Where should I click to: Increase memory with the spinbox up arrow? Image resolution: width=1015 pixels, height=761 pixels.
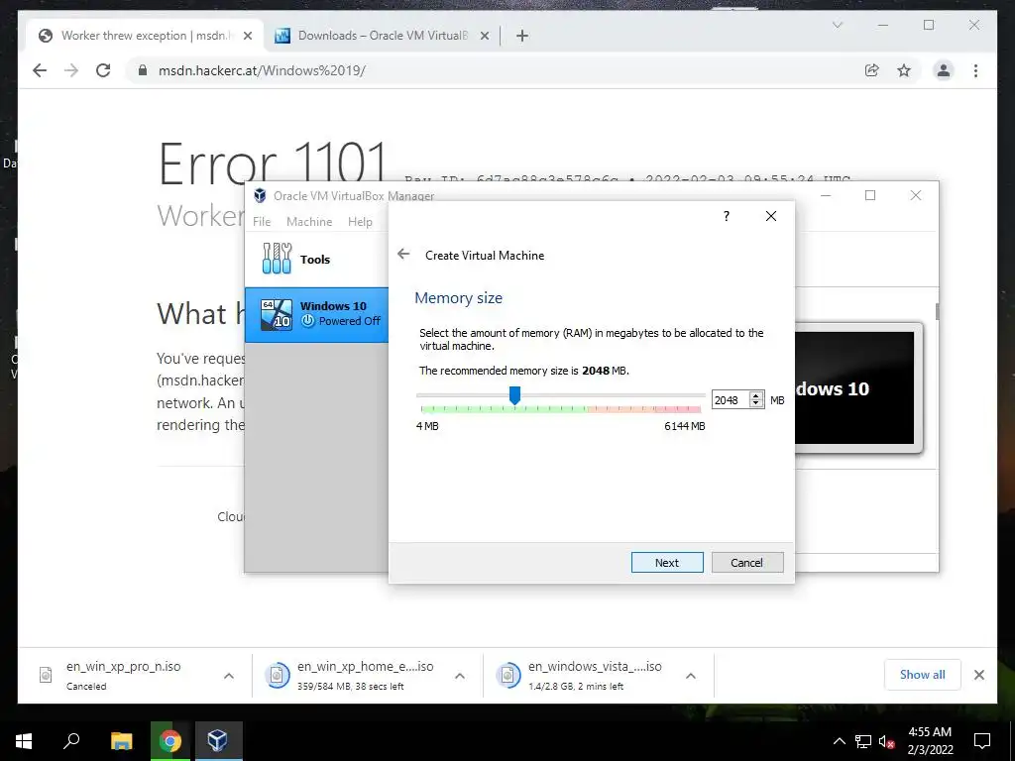click(756, 396)
